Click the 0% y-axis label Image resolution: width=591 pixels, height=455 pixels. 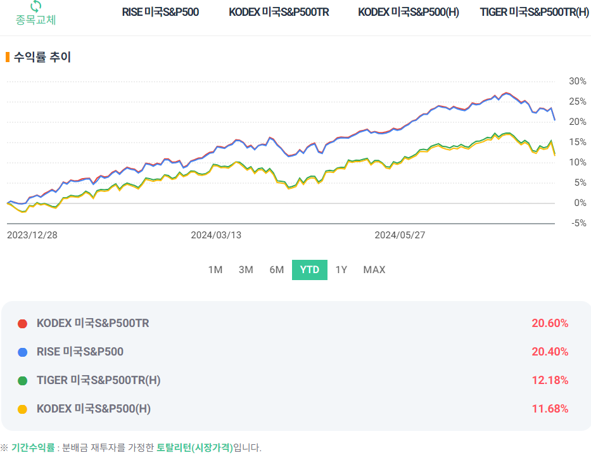pyautogui.click(x=580, y=203)
